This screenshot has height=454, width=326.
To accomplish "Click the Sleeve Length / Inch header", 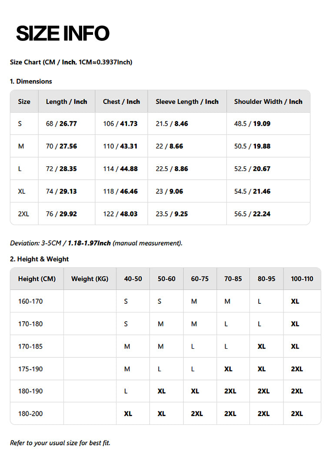I will [x=187, y=101].
